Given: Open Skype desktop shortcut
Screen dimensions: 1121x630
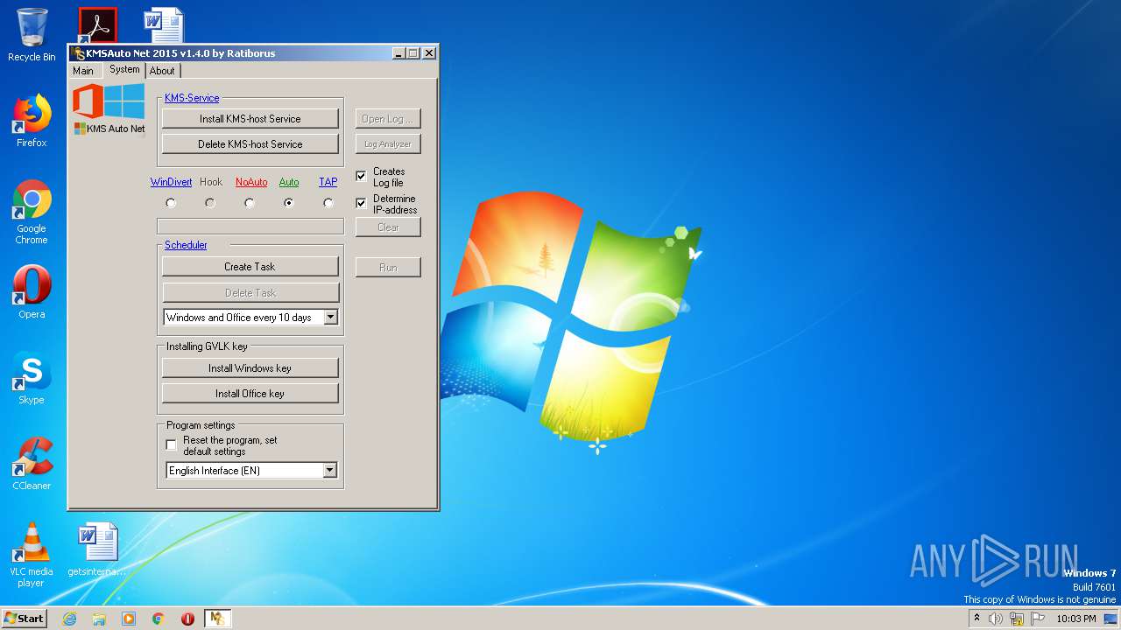Looking at the screenshot, I should click(x=32, y=378).
